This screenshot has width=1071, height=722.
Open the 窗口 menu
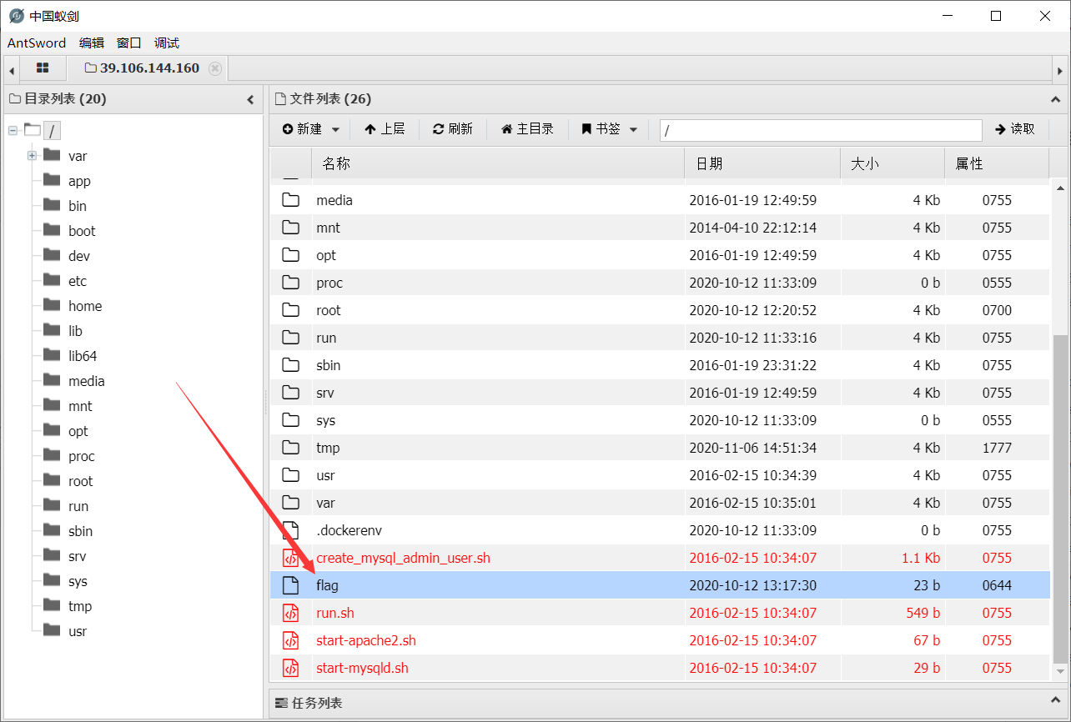pos(129,43)
